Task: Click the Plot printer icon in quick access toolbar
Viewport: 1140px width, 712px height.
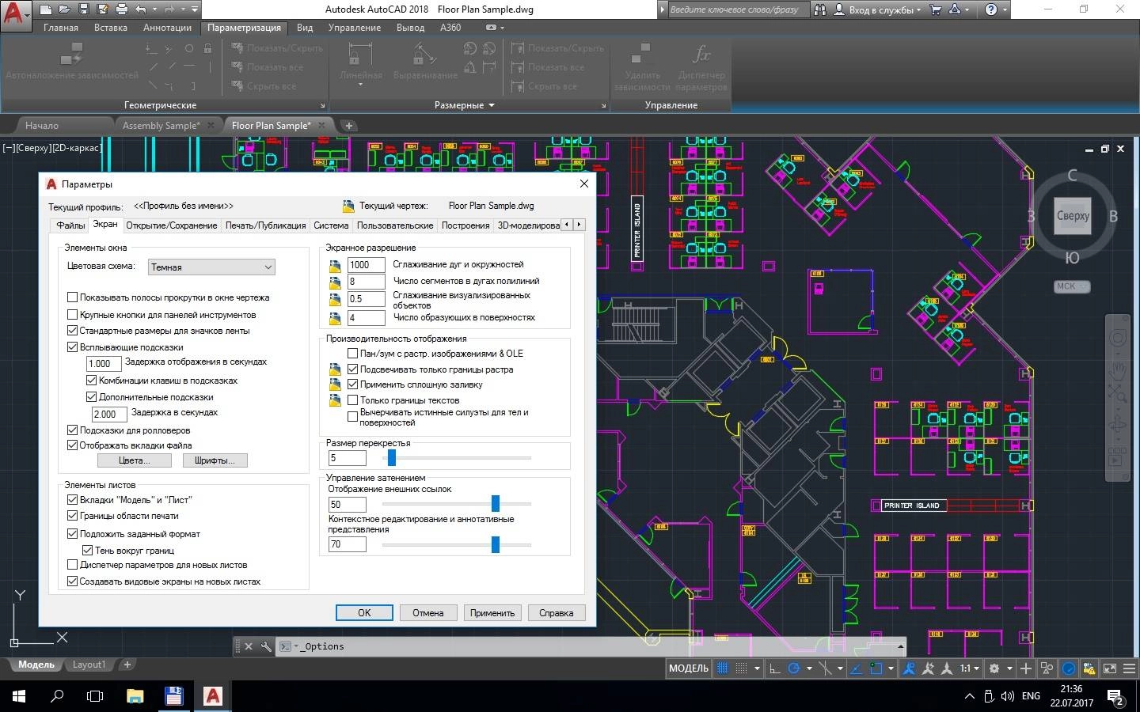Action: pyautogui.click(x=122, y=9)
